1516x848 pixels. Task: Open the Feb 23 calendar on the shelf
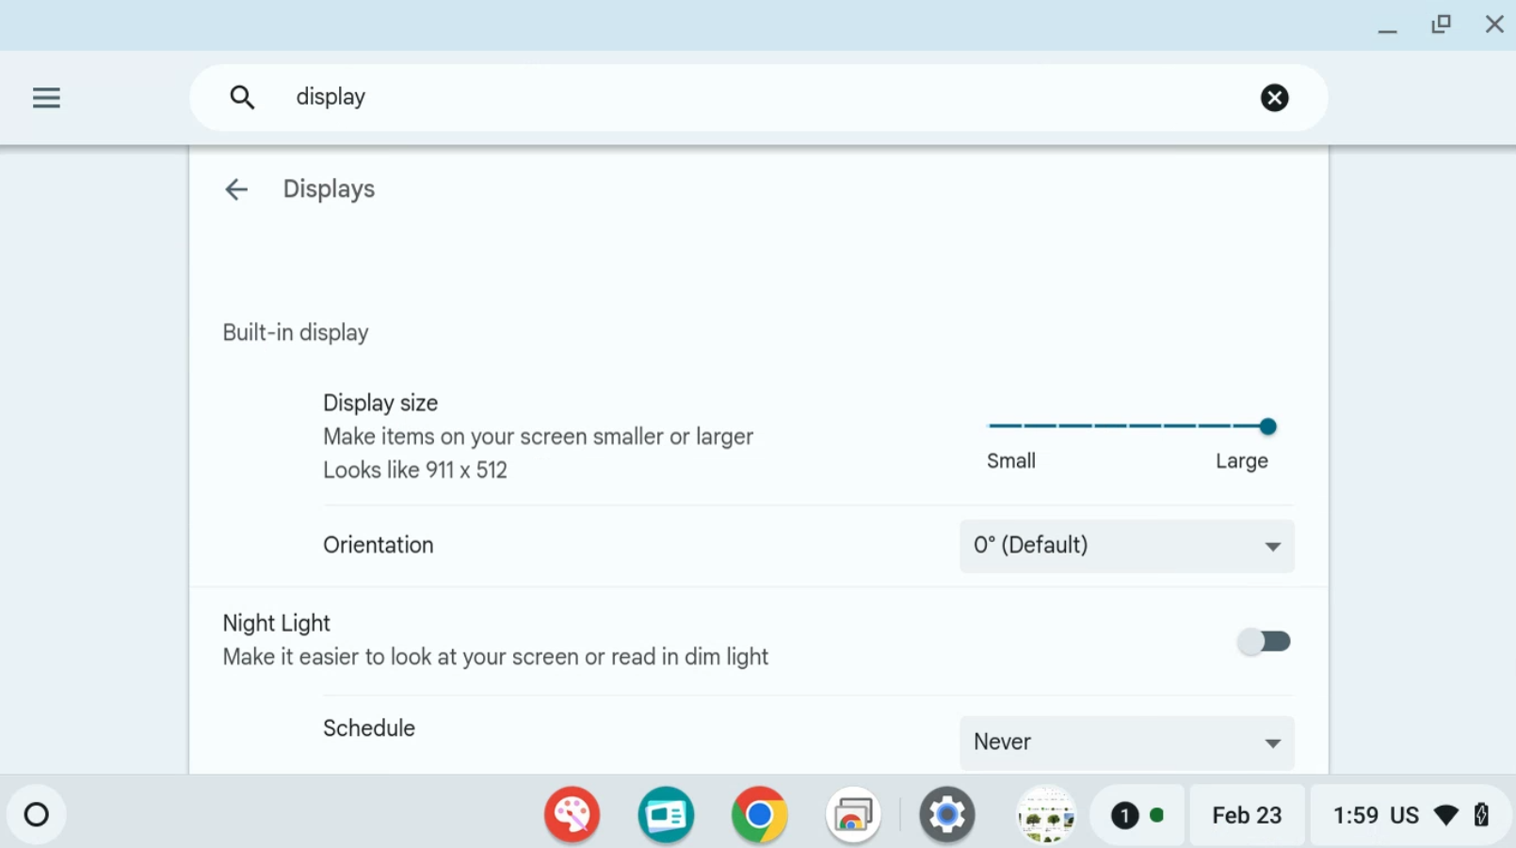1247,815
